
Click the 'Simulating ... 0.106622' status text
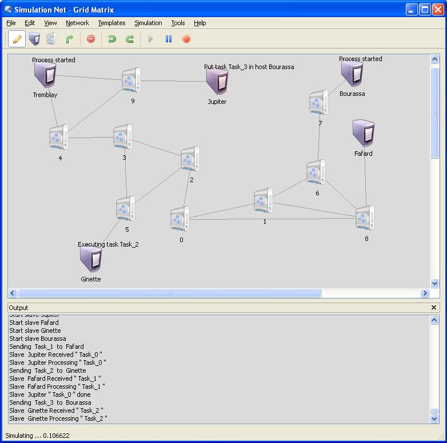[x=37, y=436]
